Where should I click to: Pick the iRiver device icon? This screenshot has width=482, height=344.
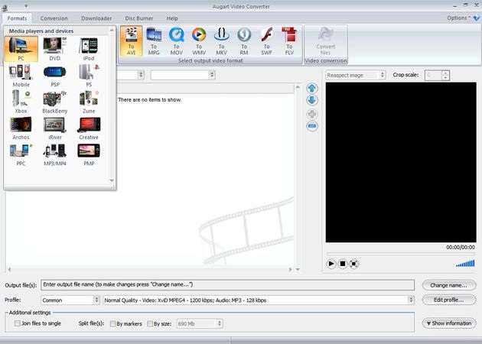coord(55,128)
